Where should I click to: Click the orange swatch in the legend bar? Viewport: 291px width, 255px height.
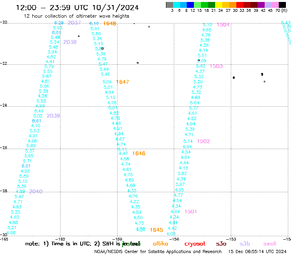pos(233,5)
